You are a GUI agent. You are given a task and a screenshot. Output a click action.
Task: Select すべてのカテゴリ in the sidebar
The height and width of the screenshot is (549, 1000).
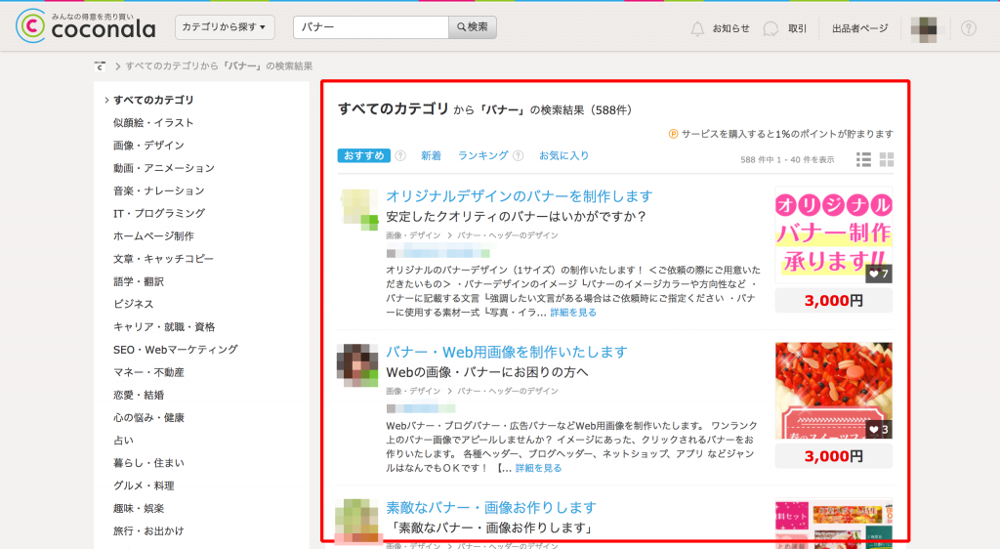(x=153, y=100)
